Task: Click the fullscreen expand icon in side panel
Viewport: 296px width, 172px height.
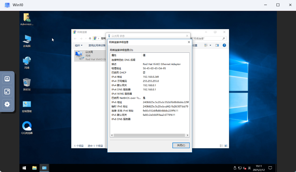Action: [7, 91]
